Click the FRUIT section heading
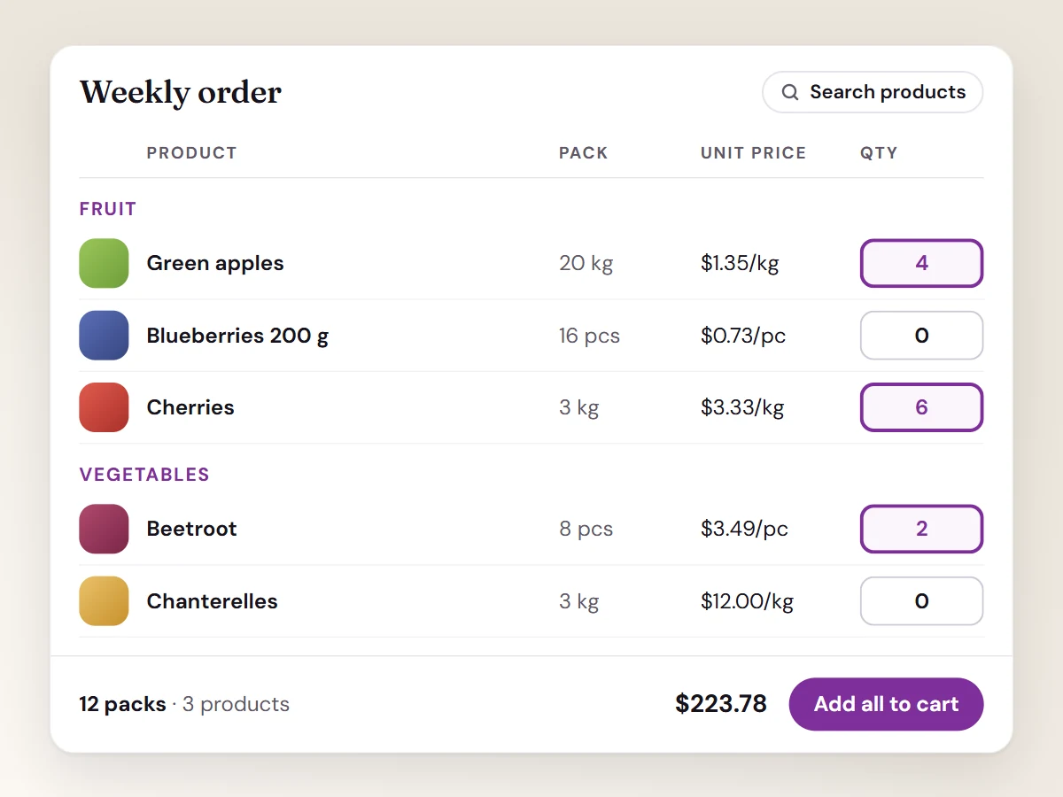Viewport: 1063px width, 797px height. coord(108,209)
